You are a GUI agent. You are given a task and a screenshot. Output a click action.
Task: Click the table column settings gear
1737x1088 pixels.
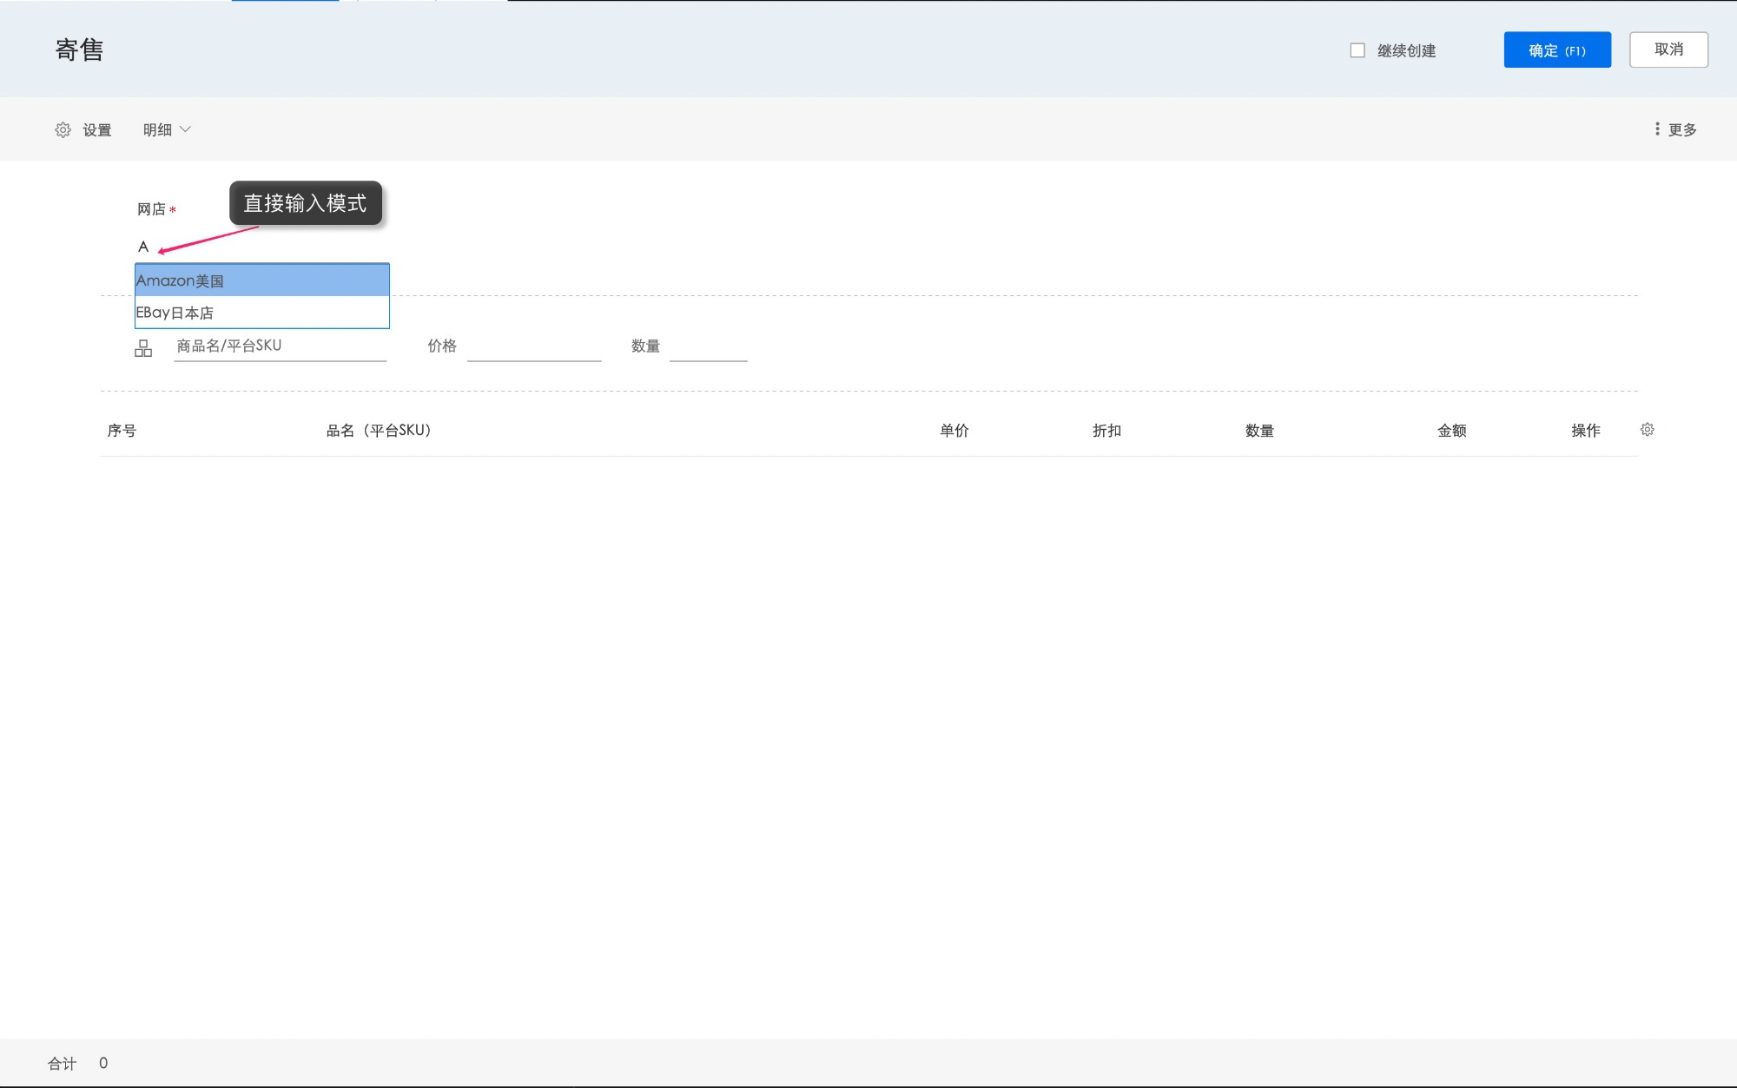coord(1647,430)
